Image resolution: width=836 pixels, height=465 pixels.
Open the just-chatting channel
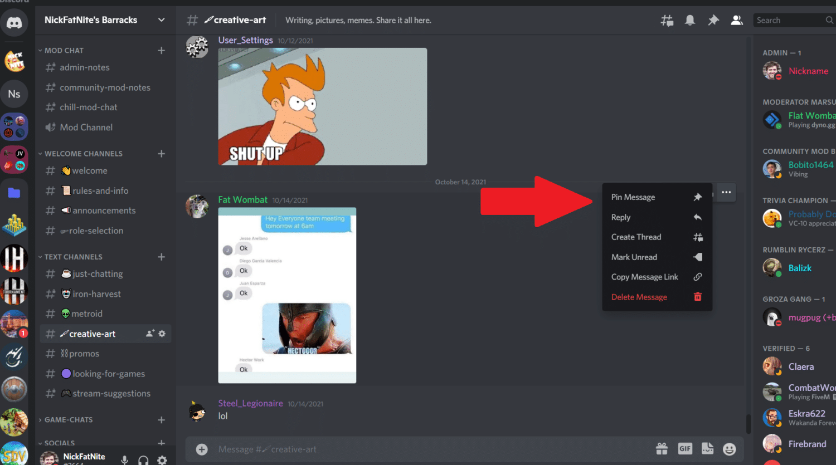point(105,274)
